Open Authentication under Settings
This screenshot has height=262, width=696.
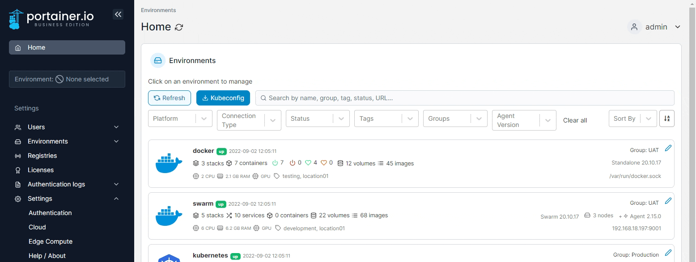pos(50,213)
